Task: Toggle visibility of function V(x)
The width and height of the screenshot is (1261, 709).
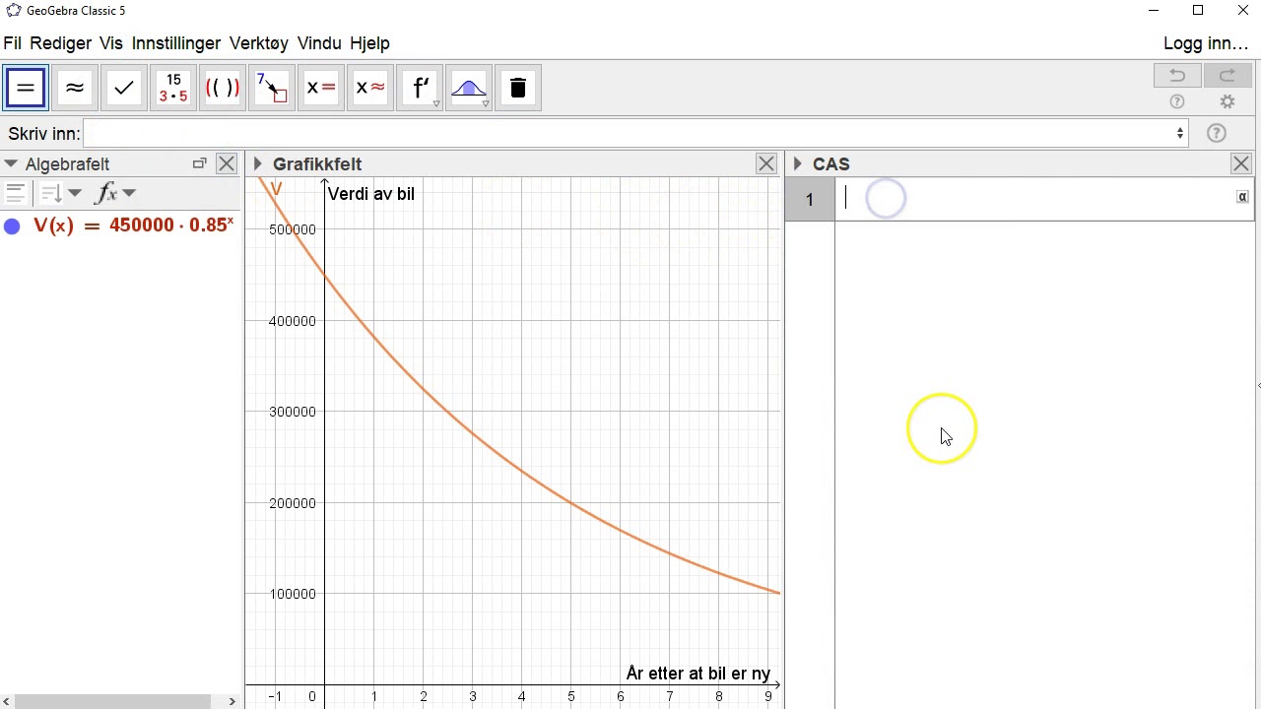Action: [x=12, y=226]
